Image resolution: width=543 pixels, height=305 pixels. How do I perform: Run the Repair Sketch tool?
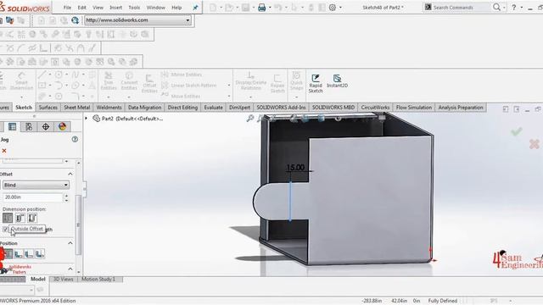click(x=277, y=83)
